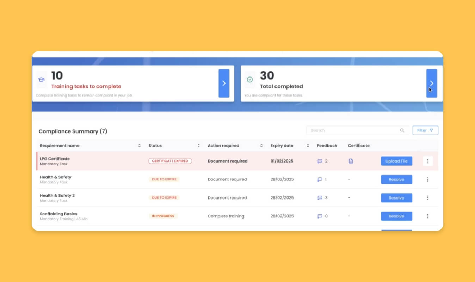475x282 pixels.
Task: Sort table by Expiry date
Action: (x=308, y=146)
